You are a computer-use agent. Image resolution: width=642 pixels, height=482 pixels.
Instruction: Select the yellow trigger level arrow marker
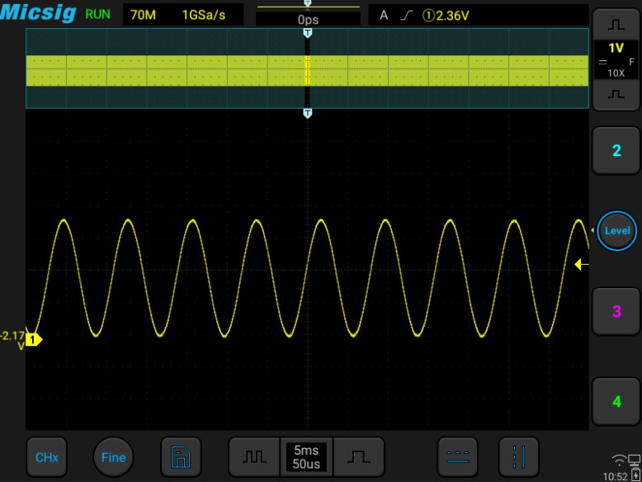tap(581, 265)
